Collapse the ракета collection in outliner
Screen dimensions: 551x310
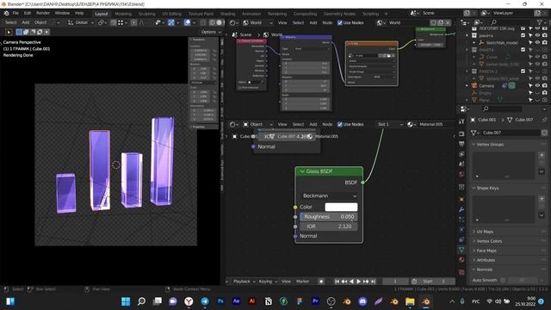tap(467, 35)
